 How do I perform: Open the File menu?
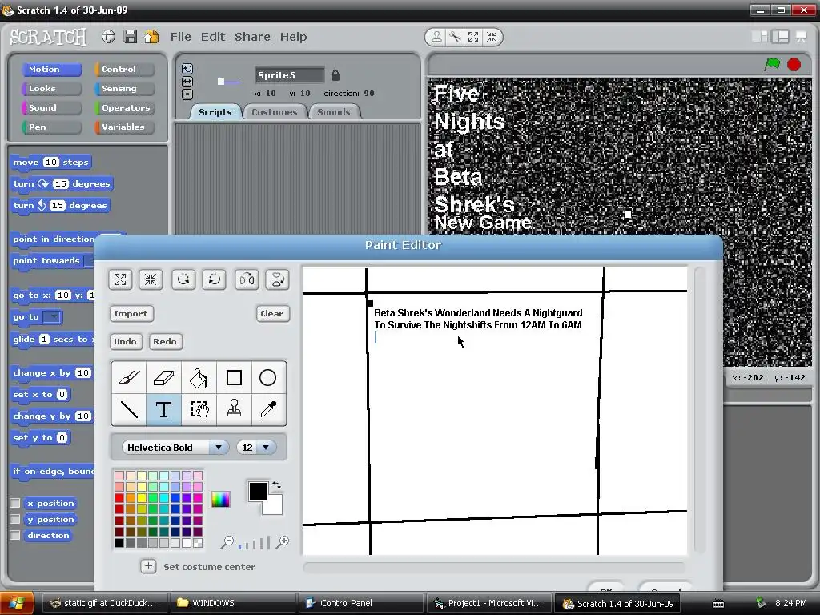click(180, 37)
